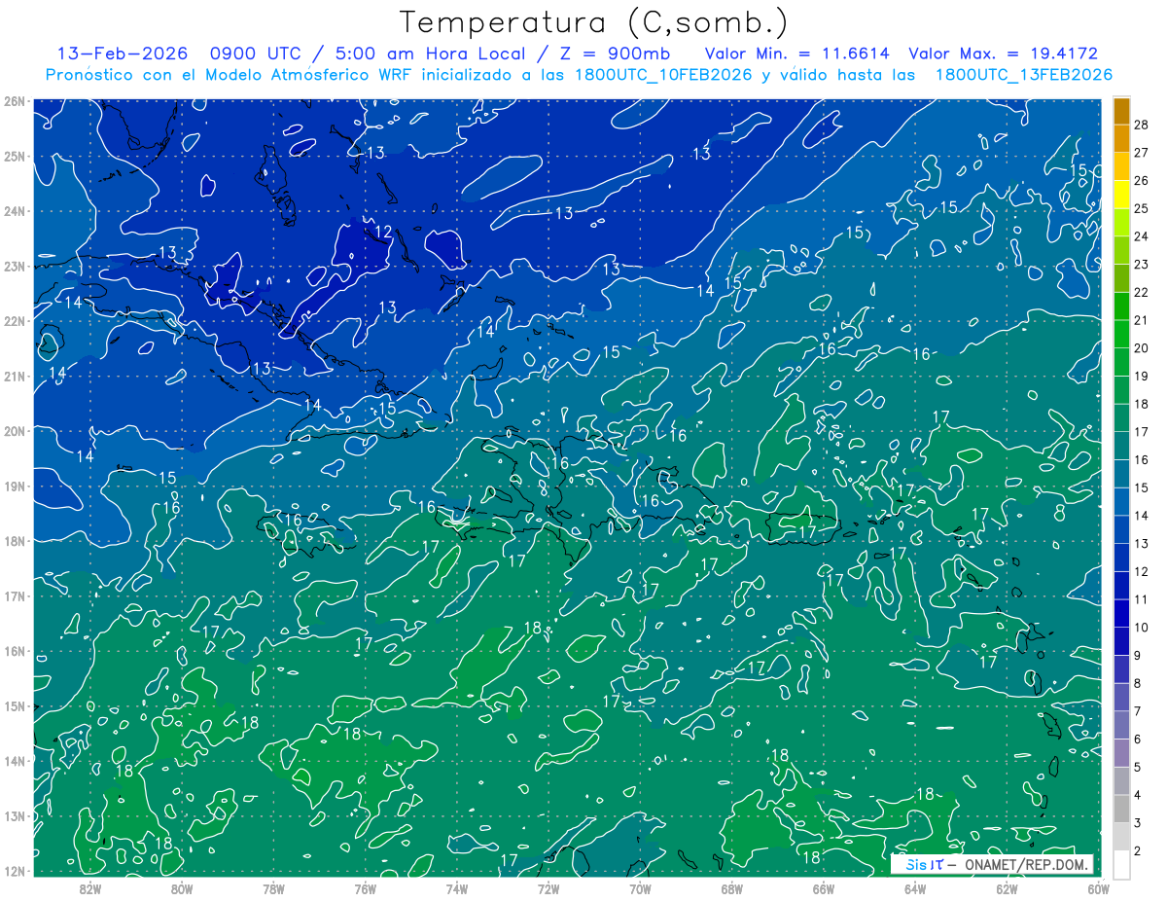Click '1800UTC_13FEB2026' valid-until time text
1167x902 pixels.
1023,75
